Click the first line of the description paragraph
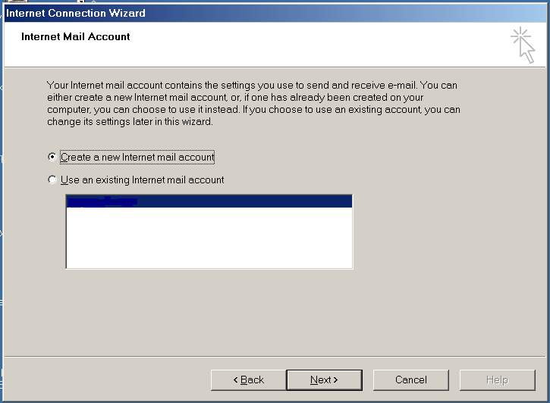550x403 pixels. (x=252, y=86)
